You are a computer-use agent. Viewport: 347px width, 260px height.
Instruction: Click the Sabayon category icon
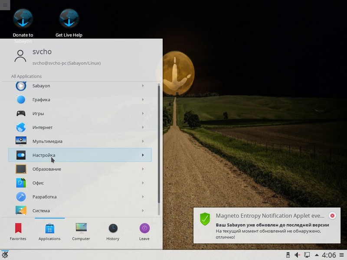point(21,86)
